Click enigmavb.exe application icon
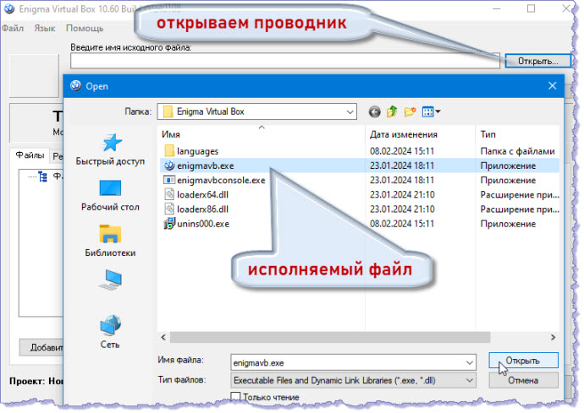Screen dimensions: 584x413 coord(169,166)
